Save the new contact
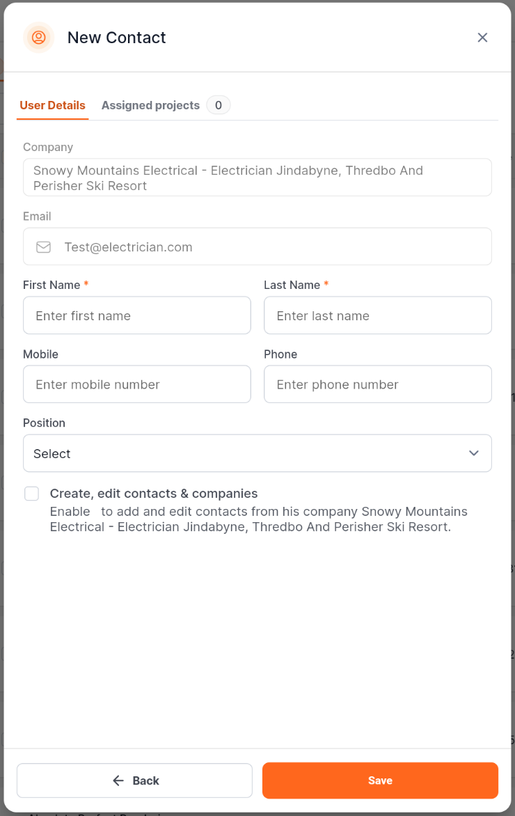 [x=380, y=780]
